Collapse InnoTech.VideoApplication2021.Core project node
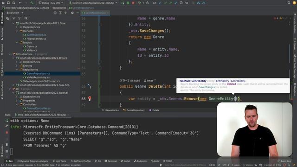This screenshot has width=297, height=167. point(13,23)
